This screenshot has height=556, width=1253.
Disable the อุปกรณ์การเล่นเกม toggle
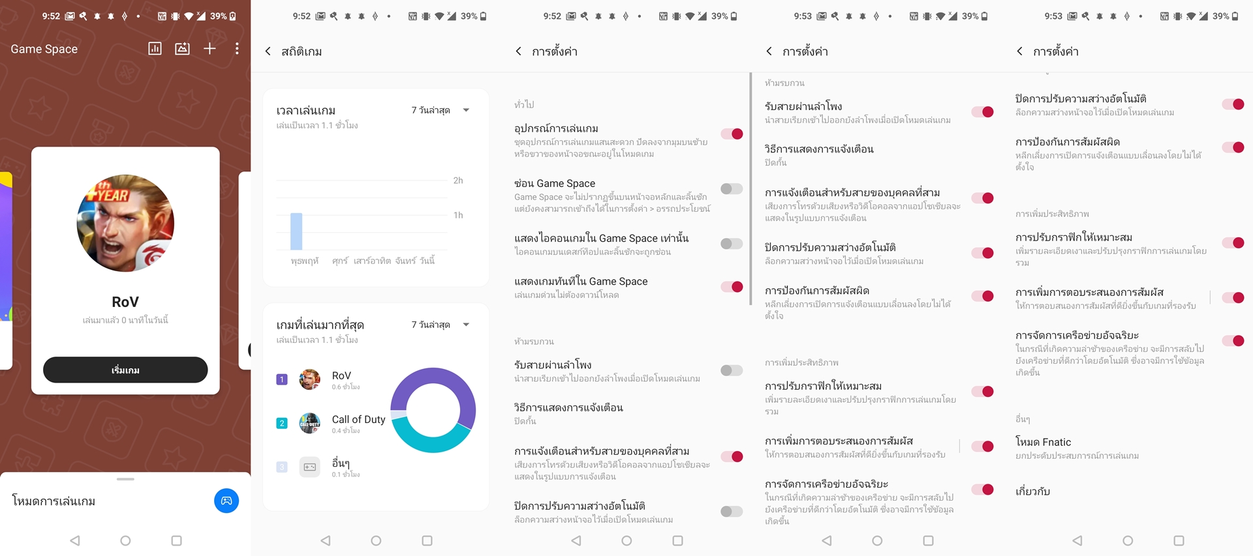(732, 134)
